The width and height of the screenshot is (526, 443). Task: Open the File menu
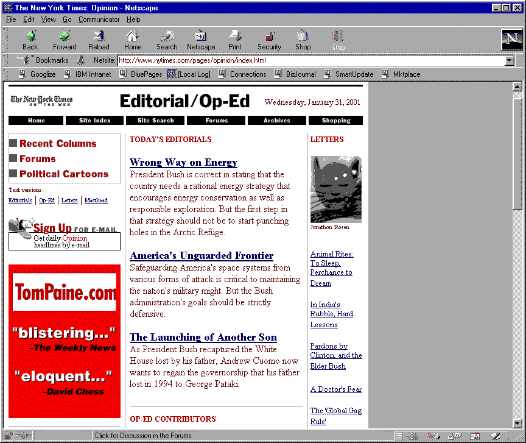(x=11, y=19)
